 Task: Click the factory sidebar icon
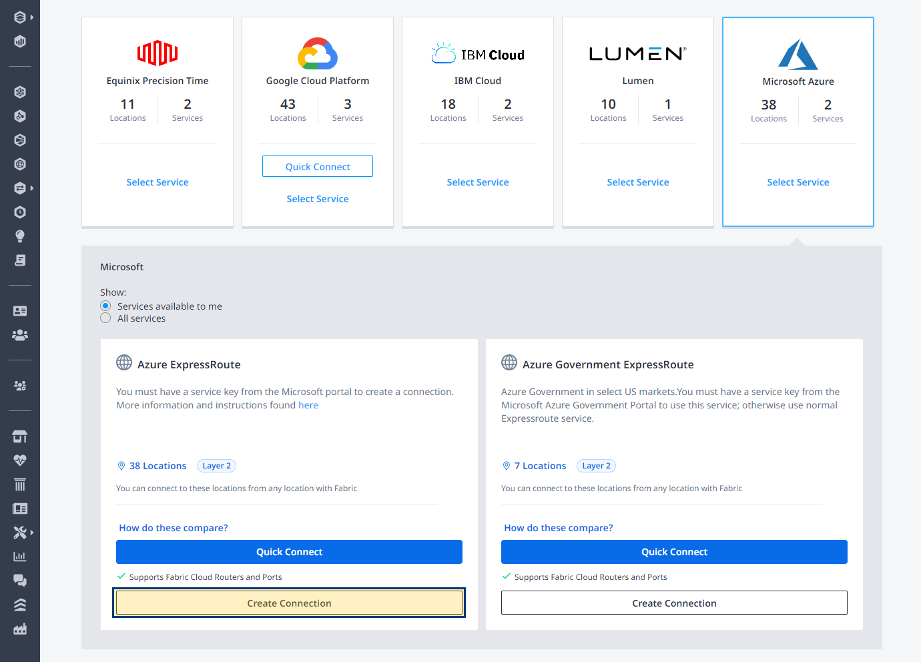20,629
